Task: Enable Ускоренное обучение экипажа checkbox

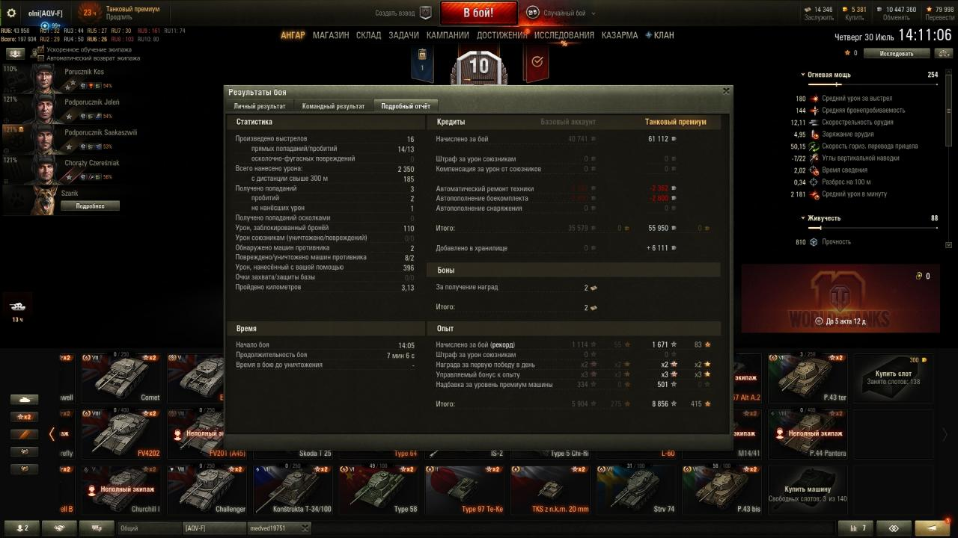Action: point(40,49)
